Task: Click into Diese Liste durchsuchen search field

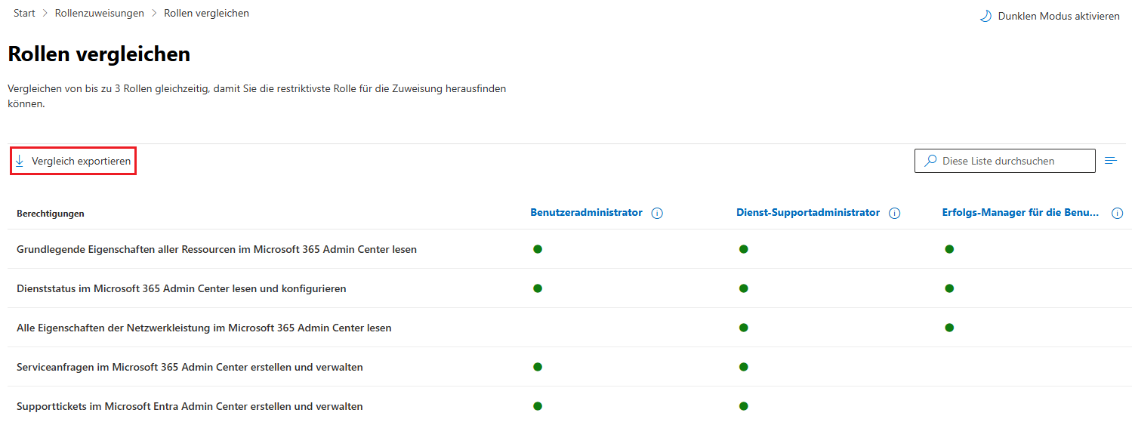Action: pos(1012,161)
